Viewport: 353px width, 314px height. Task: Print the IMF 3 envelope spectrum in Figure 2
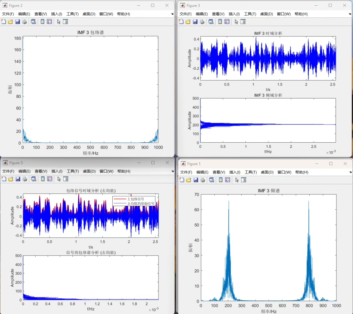25,22
